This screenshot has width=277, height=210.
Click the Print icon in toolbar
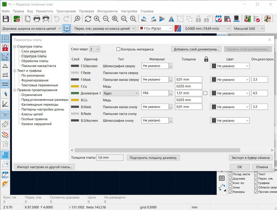(x=37, y=19)
